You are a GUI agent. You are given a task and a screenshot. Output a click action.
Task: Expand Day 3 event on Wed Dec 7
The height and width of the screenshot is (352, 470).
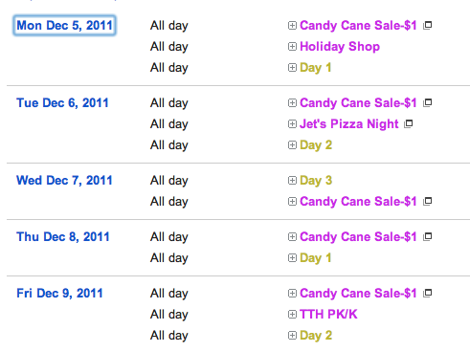(292, 181)
